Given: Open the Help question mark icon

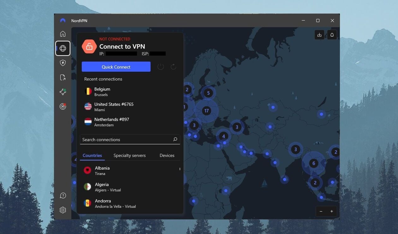Looking at the screenshot, I should tap(63, 195).
